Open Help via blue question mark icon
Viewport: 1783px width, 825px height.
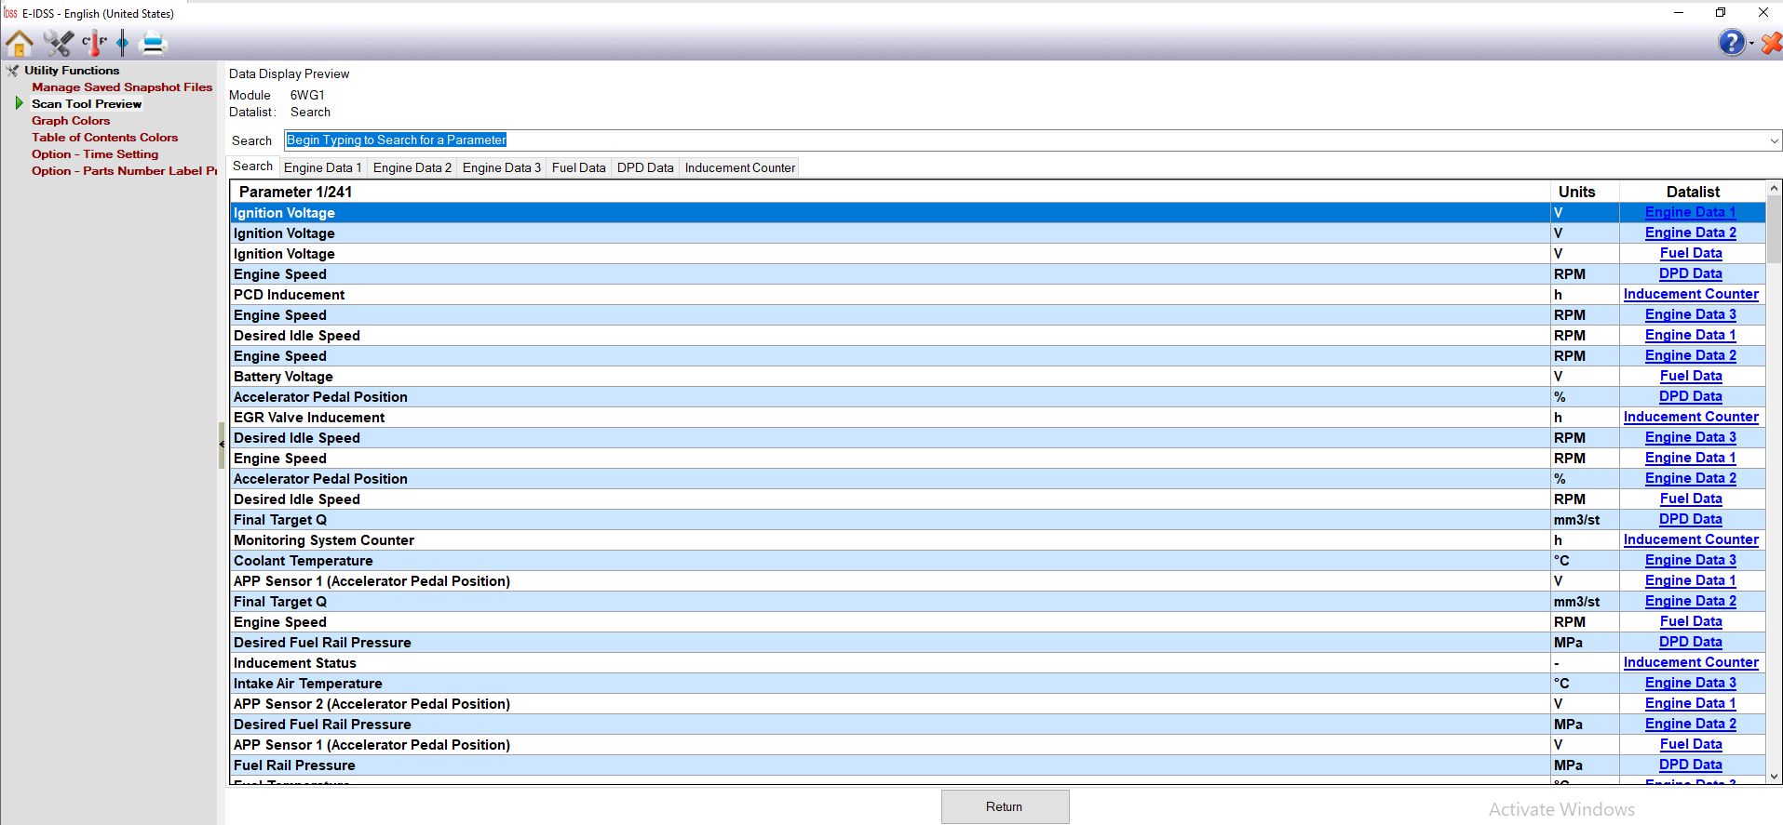pyautogui.click(x=1732, y=43)
